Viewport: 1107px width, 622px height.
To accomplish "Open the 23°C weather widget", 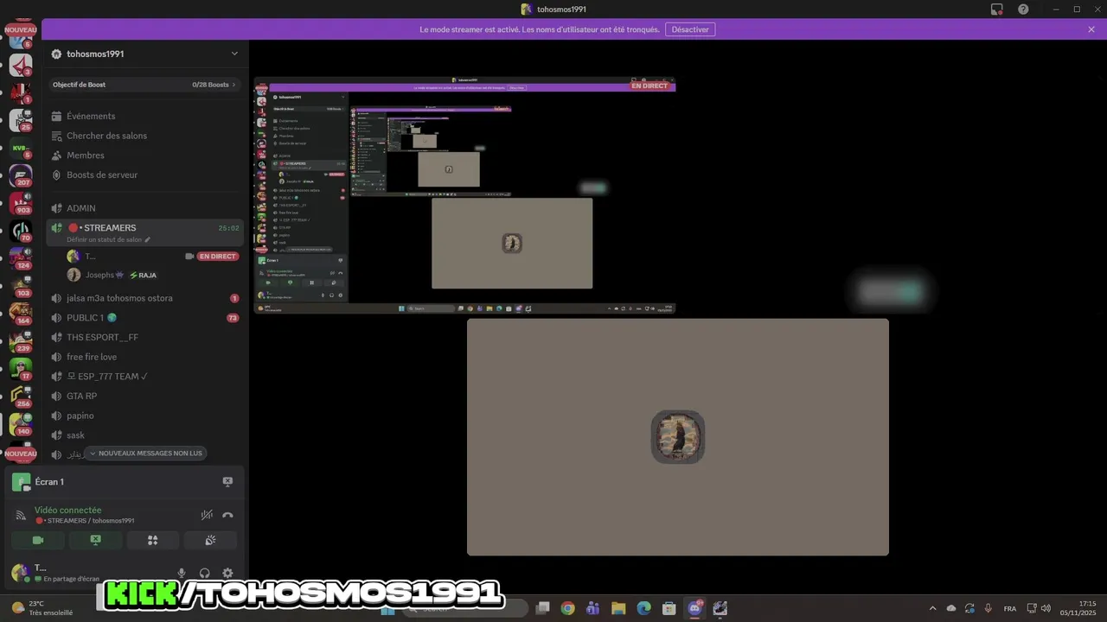I will 42,608.
